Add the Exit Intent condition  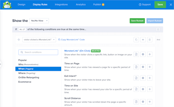pyautogui.click(x=150, y=78)
